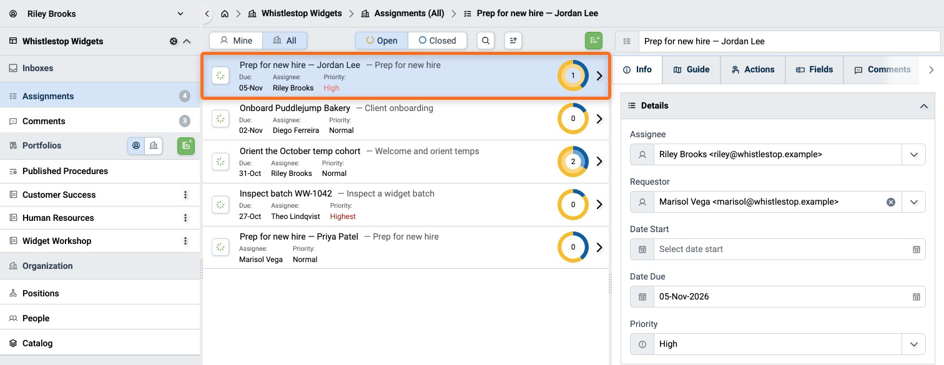944x365 pixels.
Task: Open Inspect batch WW-1042 details arrow
Action: click(599, 204)
